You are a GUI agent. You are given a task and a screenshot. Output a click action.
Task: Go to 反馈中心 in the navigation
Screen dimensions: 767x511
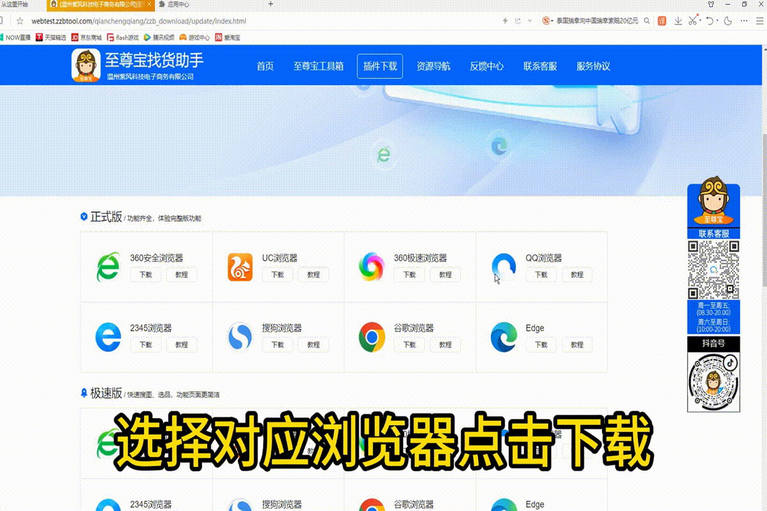[x=486, y=66]
